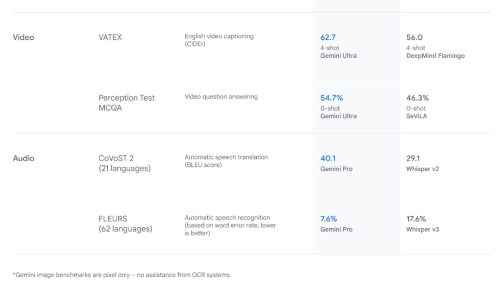This screenshot has width=497, height=286.
Task: Click the Gemini image benchmarks footnote
Action: [121, 275]
